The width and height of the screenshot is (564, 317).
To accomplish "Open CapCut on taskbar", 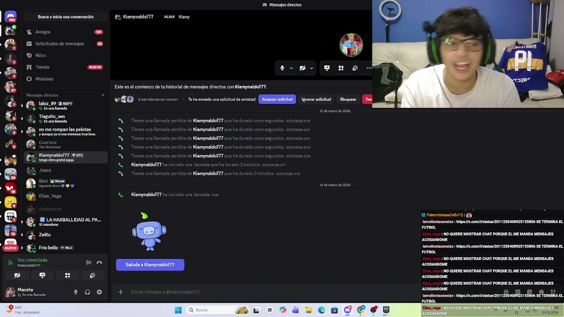I will [270, 310].
